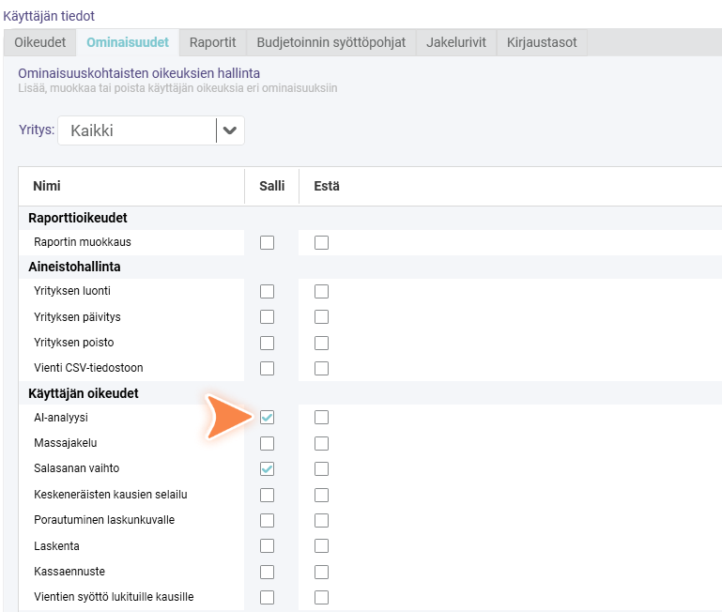Select the Käyttäjän oikeudet group heading

(x=84, y=393)
